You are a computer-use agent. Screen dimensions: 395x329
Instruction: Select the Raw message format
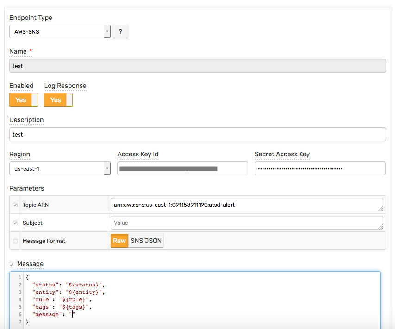coord(119,241)
